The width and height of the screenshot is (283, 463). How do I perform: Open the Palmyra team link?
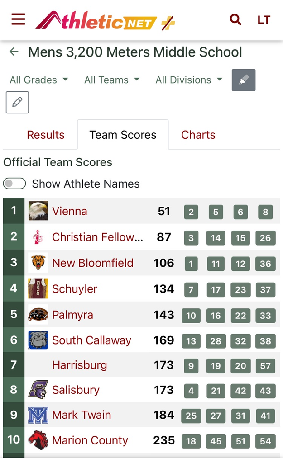click(x=72, y=315)
